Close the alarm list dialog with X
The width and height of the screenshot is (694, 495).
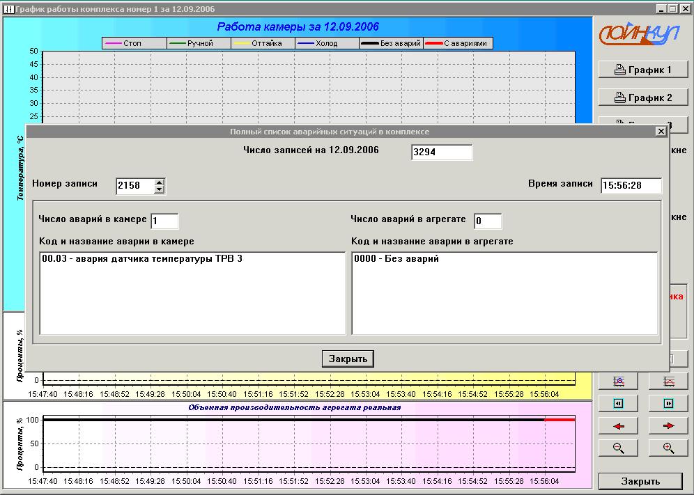click(661, 132)
